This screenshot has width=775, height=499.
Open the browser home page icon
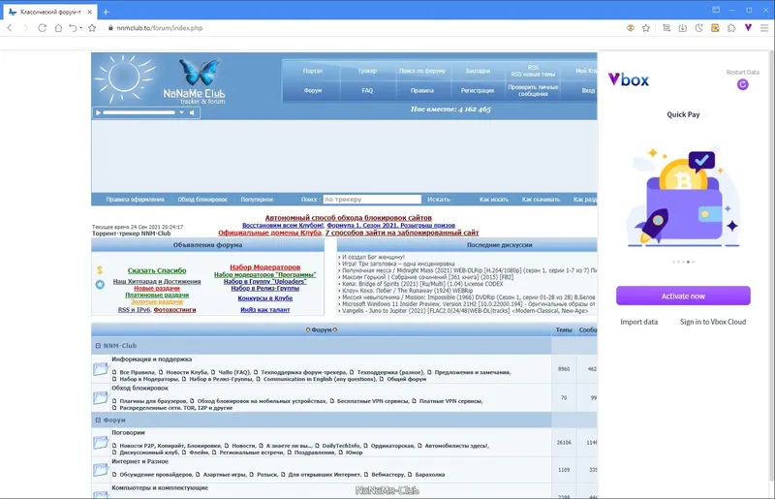tap(58, 28)
